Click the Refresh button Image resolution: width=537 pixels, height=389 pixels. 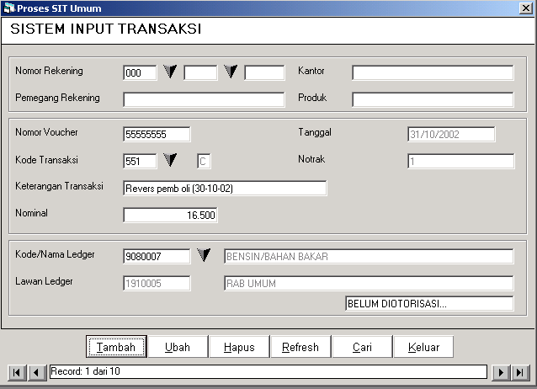coord(300,347)
